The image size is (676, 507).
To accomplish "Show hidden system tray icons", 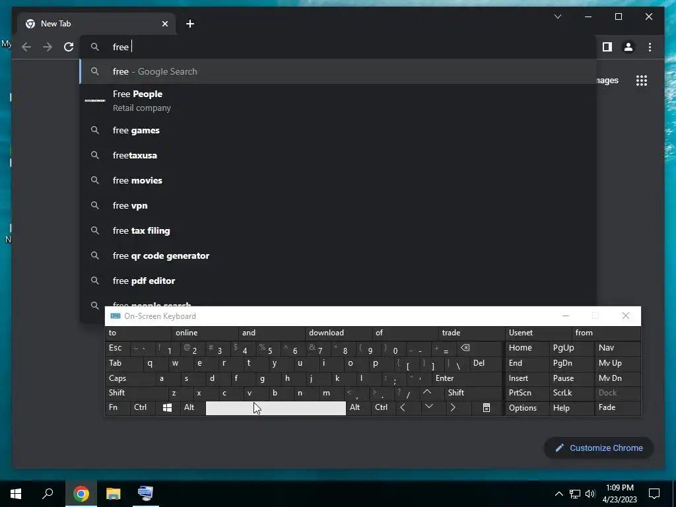I will click(558, 494).
